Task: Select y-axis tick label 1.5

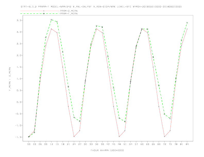Action: [x=19, y=67]
